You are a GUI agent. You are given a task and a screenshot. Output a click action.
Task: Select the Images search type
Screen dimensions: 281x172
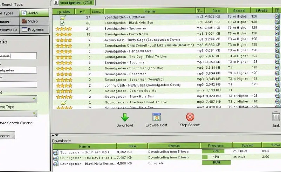tap(9, 21)
